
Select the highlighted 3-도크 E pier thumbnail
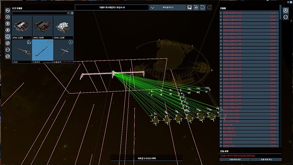click(x=42, y=52)
